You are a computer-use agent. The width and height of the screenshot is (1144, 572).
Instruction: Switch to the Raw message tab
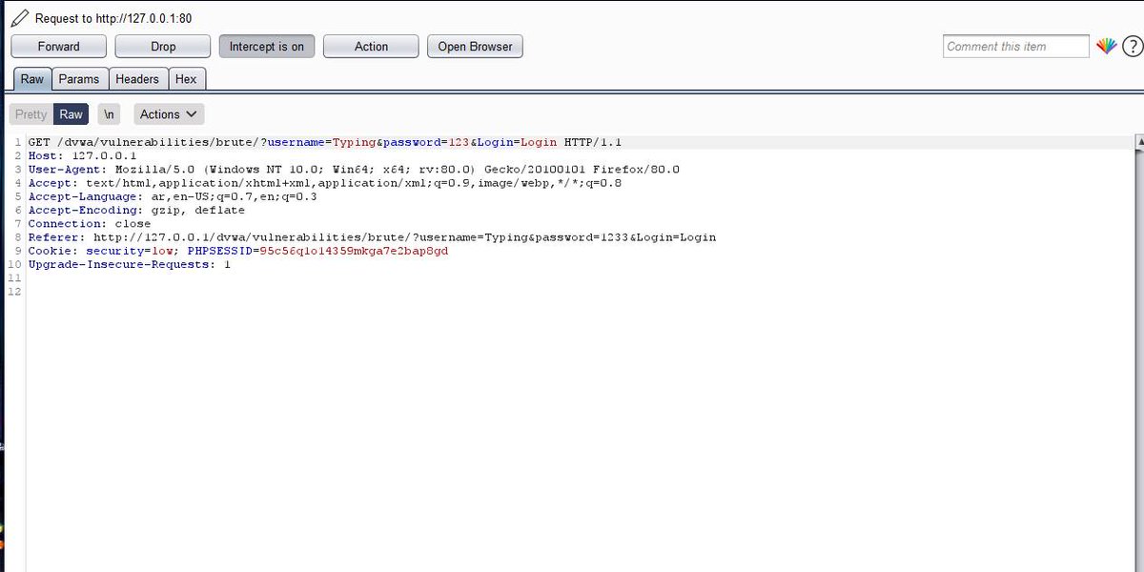point(32,79)
